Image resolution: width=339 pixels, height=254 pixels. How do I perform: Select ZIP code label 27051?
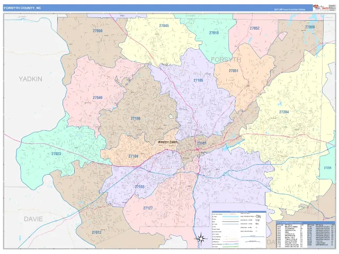tap(234, 71)
